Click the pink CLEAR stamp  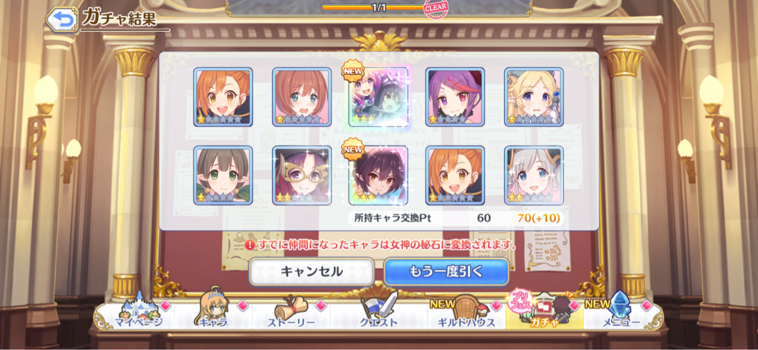click(x=436, y=8)
